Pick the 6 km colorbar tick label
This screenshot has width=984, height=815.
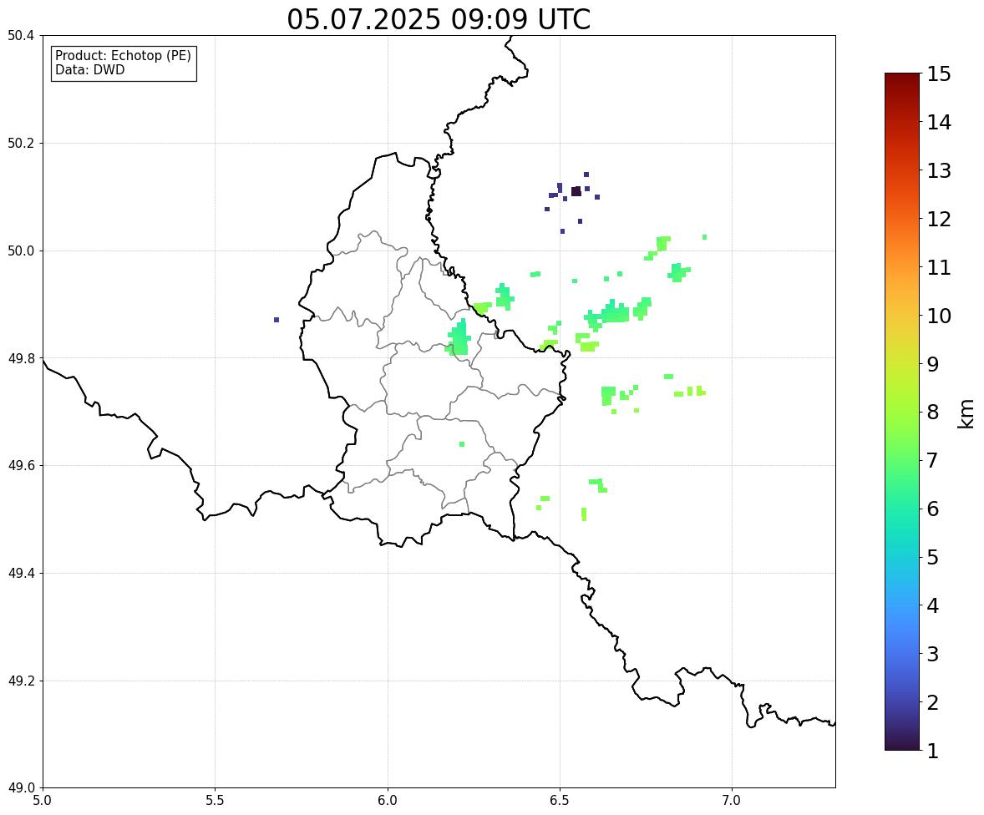tap(933, 509)
